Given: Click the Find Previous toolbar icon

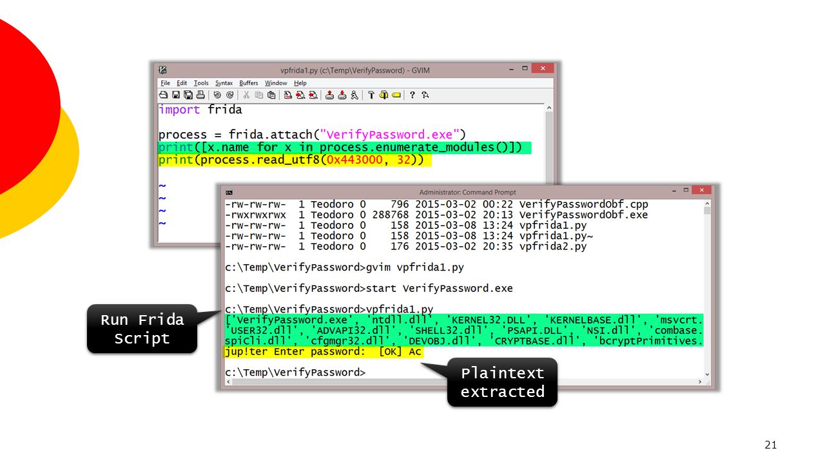Looking at the screenshot, I should click(x=313, y=95).
